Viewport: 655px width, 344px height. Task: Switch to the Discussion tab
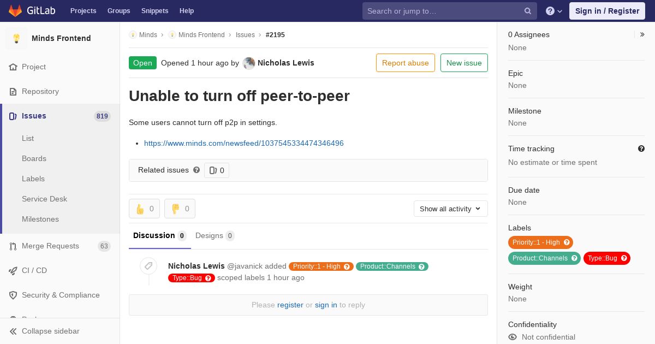pos(159,235)
